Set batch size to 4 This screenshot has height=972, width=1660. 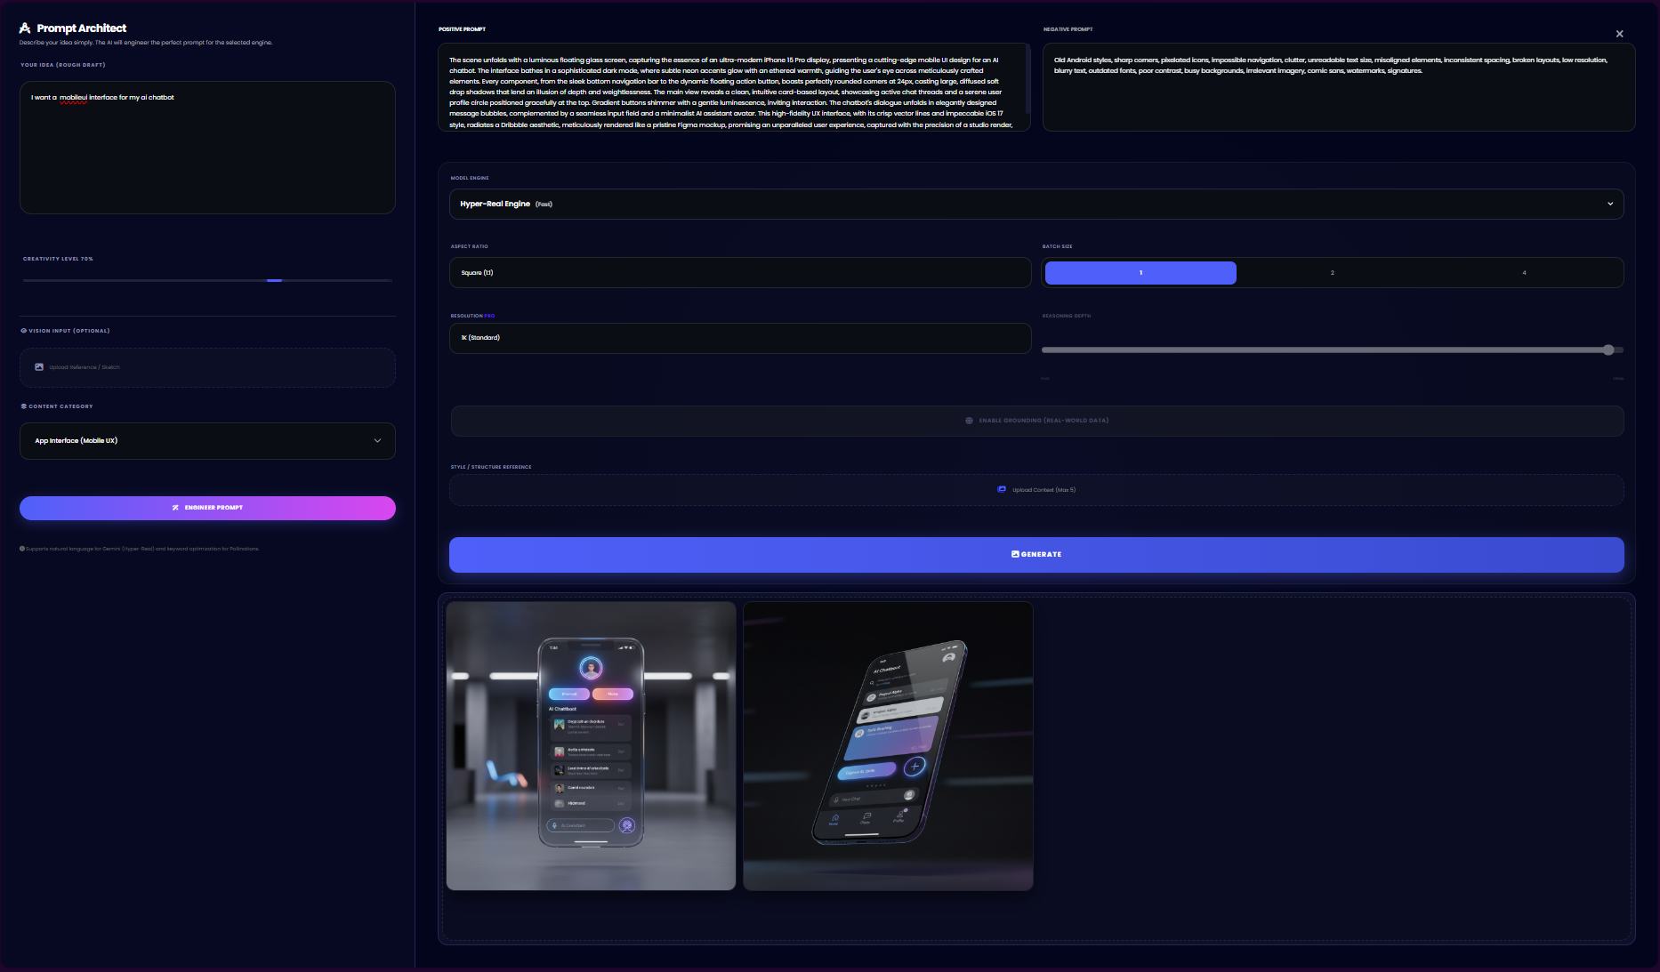pos(1524,273)
